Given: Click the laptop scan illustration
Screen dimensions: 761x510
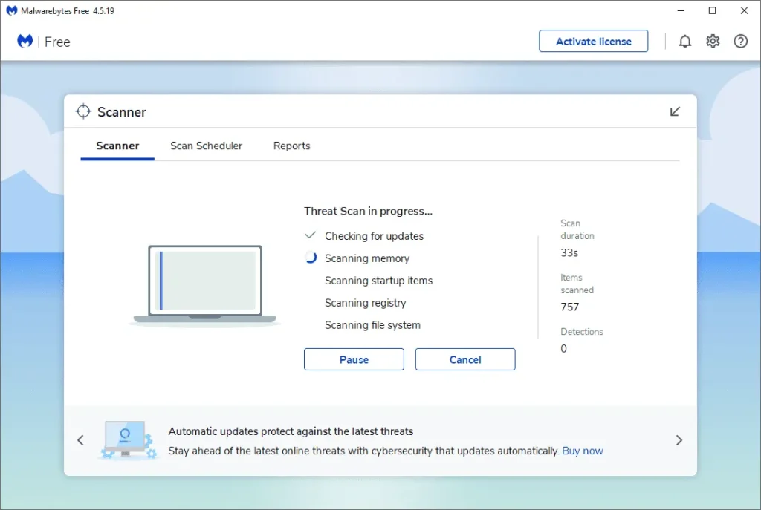Looking at the screenshot, I should (x=205, y=285).
